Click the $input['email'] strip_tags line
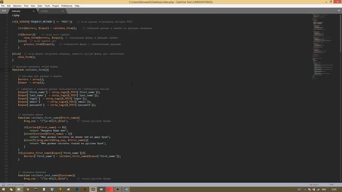 (x=55, y=102)
